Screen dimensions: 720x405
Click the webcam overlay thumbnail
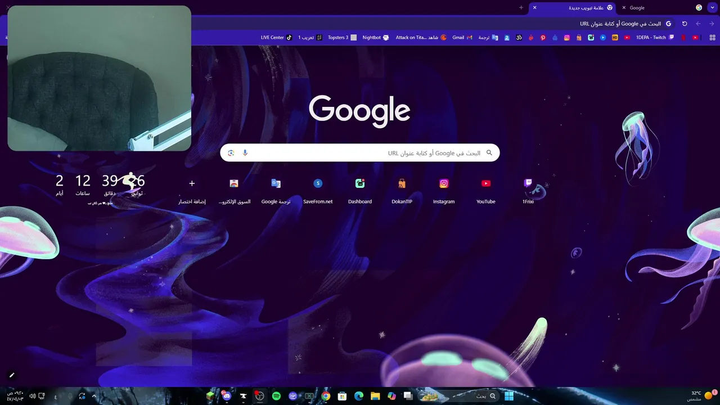[100, 78]
